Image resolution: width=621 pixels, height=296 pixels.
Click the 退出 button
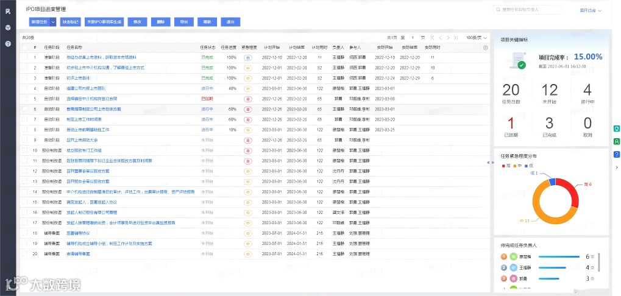point(230,22)
